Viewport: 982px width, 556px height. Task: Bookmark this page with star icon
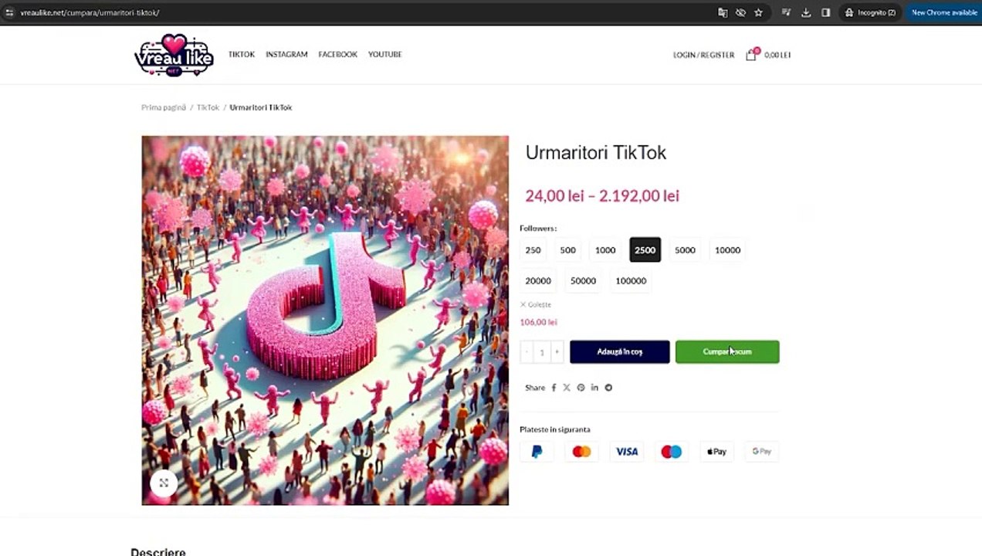758,12
